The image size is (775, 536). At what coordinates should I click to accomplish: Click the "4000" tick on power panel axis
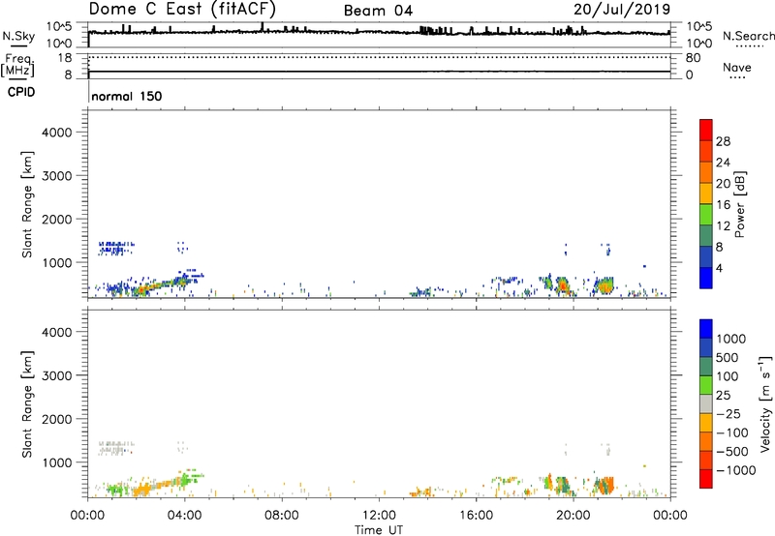tap(57, 133)
